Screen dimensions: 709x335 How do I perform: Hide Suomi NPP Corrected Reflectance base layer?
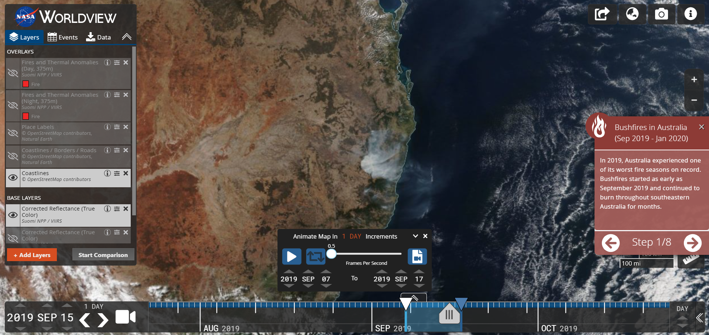pyautogui.click(x=13, y=215)
